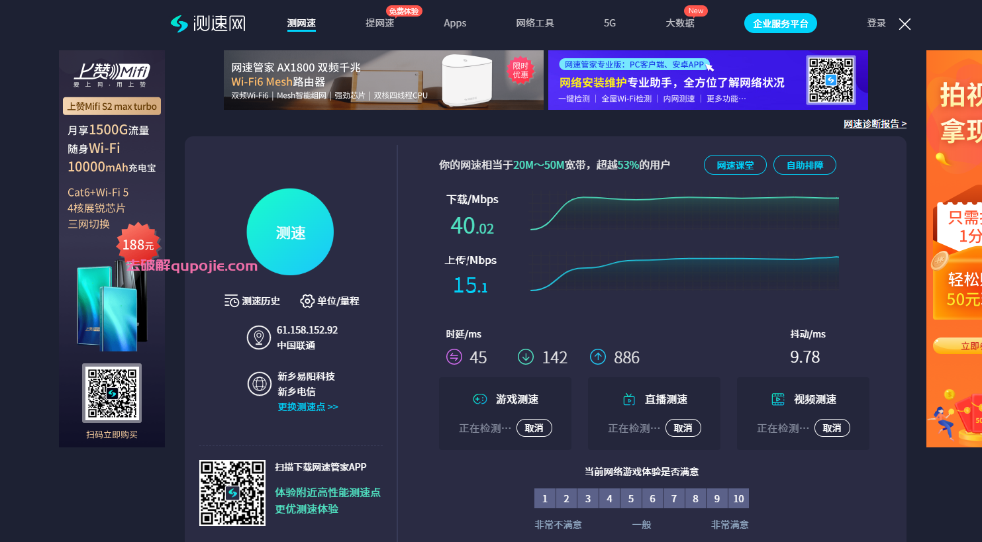This screenshot has height=542, width=982.
Task: Click 更换测速点 link
Action: (308, 407)
